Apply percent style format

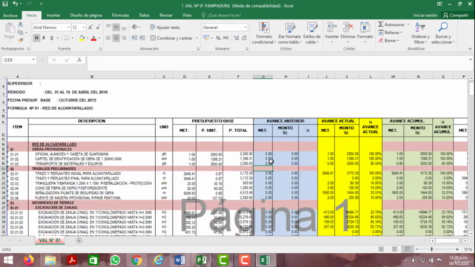(218, 38)
